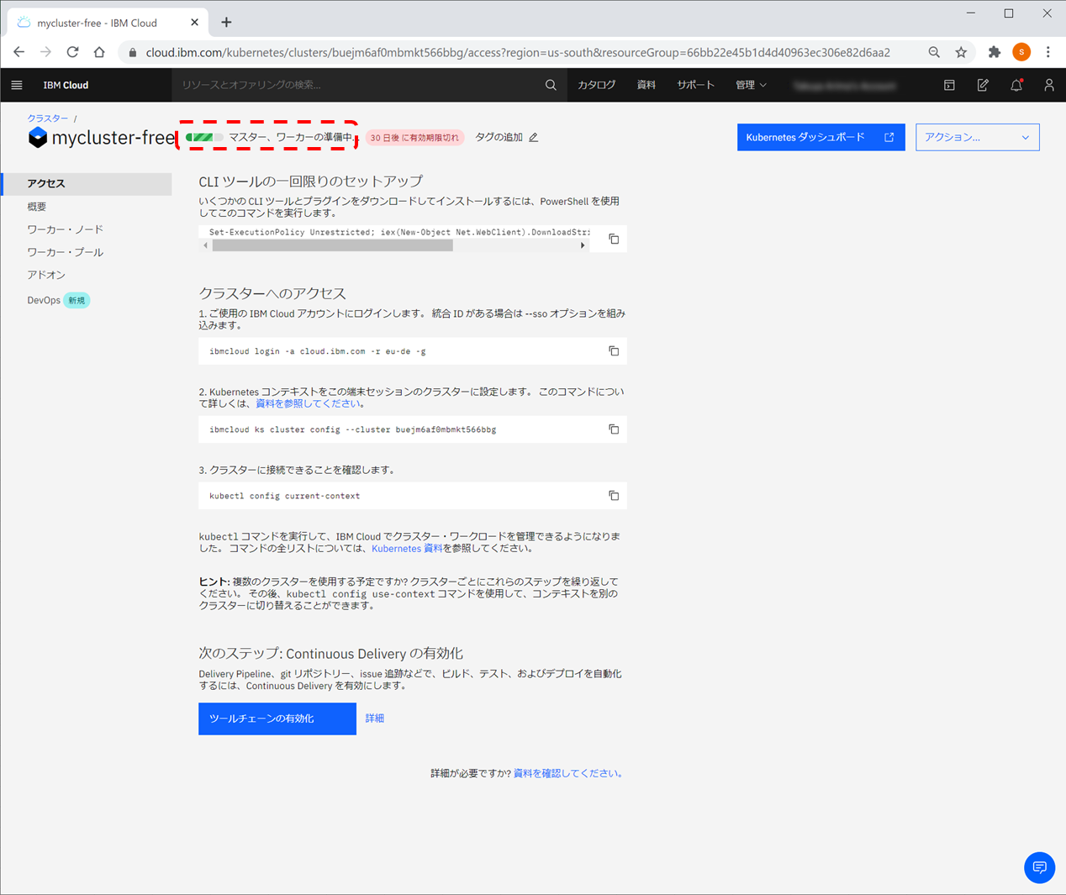Select アクセス in the sidebar
This screenshot has width=1066, height=895.
(87, 183)
